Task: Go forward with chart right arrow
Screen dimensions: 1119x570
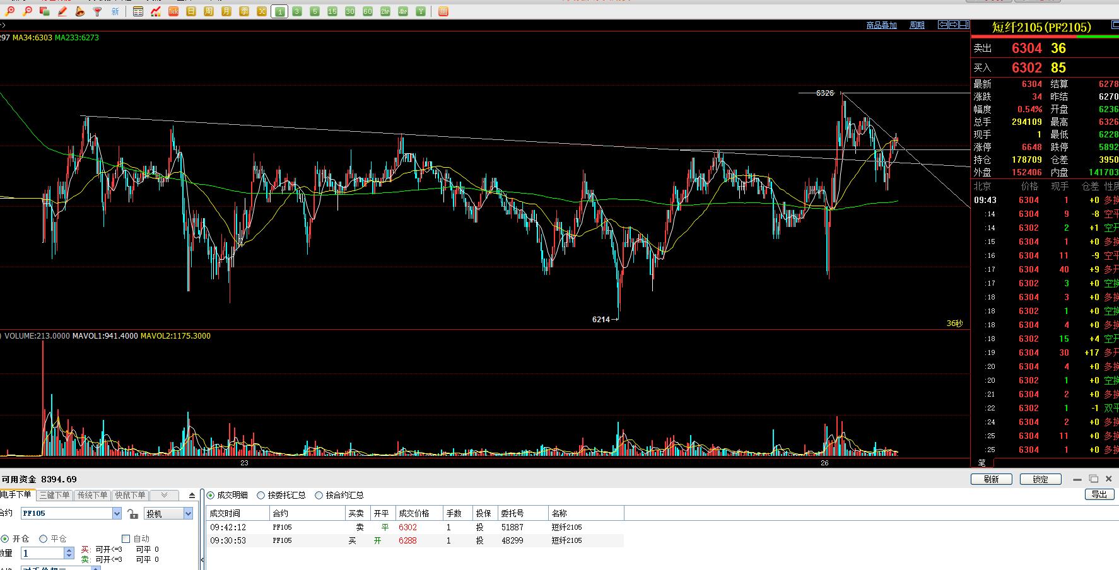Action: point(954,25)
